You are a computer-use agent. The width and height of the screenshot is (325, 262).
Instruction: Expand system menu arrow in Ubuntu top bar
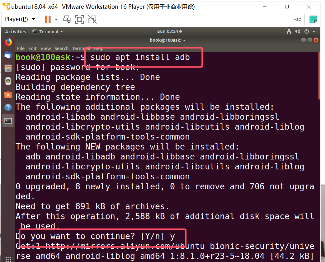click(x=314, y=32)
